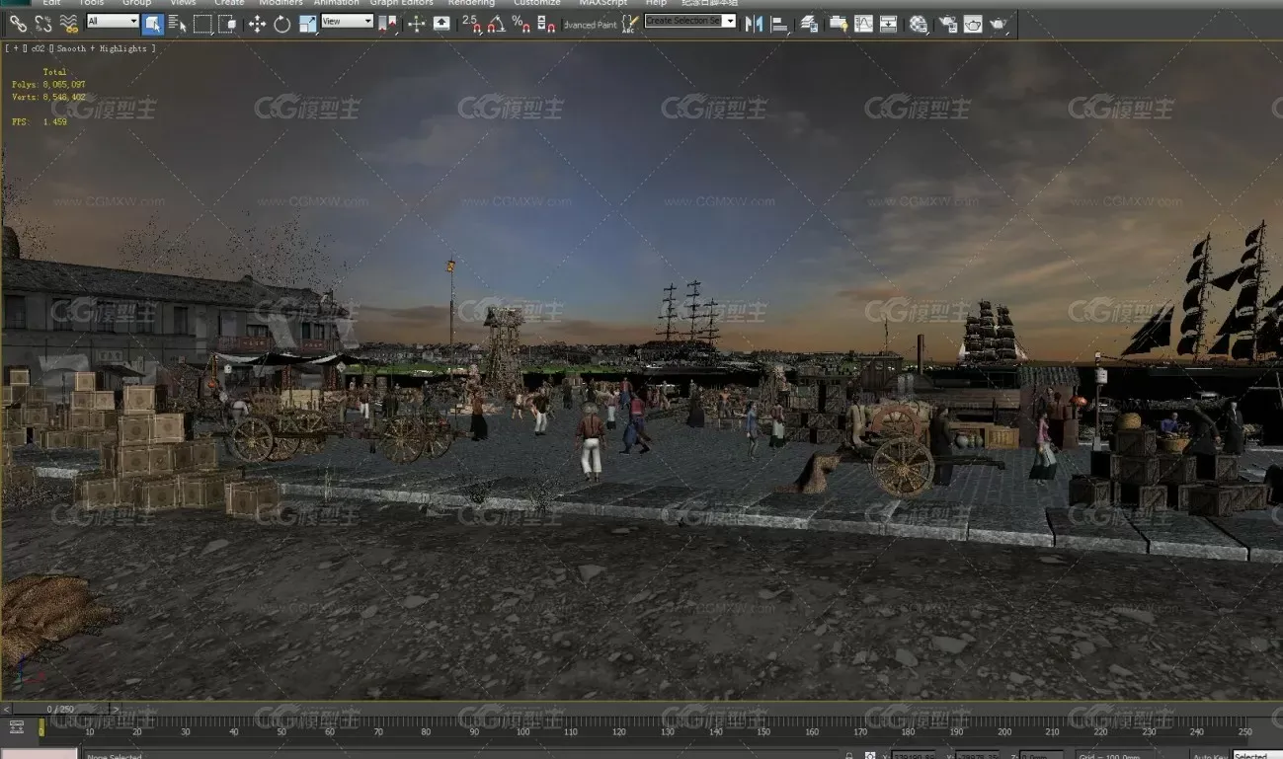Click the Unlink Selection icon
This screenshot has height=759, width=1283.
click(43, 23)
